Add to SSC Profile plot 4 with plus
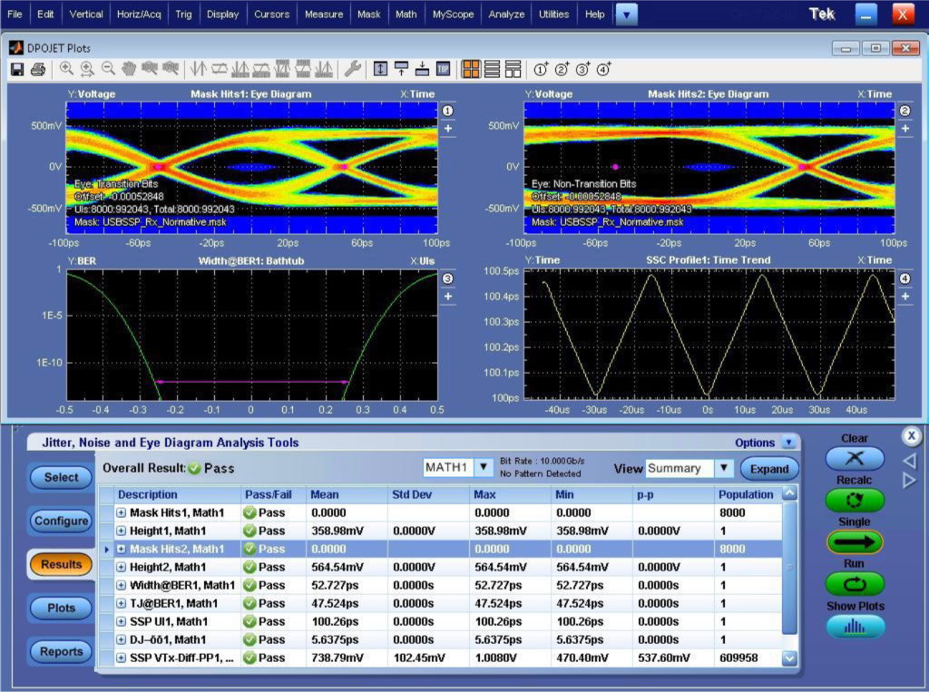This screenshot has height=692, width=929. pyautogui.click(x=905, y=297)
